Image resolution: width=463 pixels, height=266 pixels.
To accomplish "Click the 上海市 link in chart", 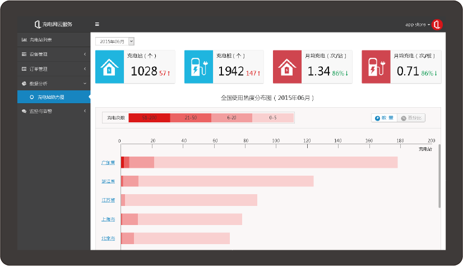I will point(108,219).
